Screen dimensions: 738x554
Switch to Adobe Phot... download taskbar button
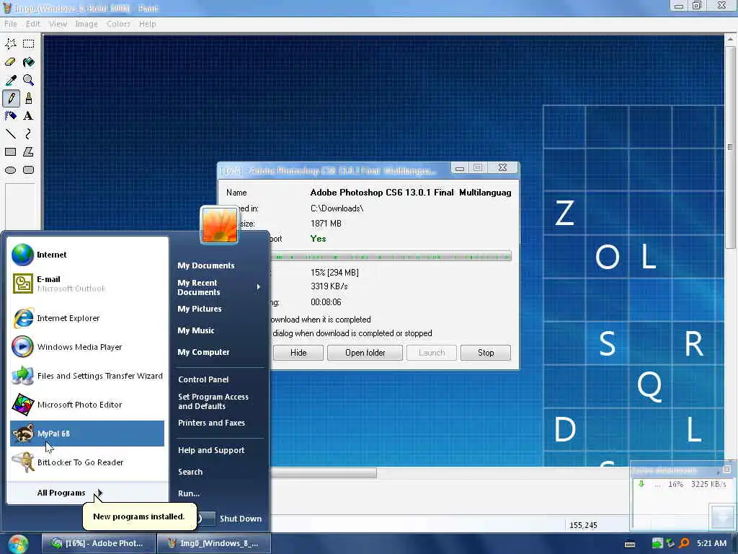click(98, 543)
